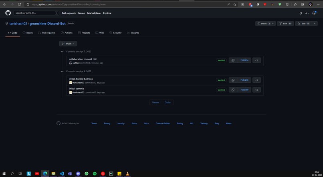Go to Explore in header
Viewport: 323px width, 177px height.
pyautogui.click(x=107, y=13)
